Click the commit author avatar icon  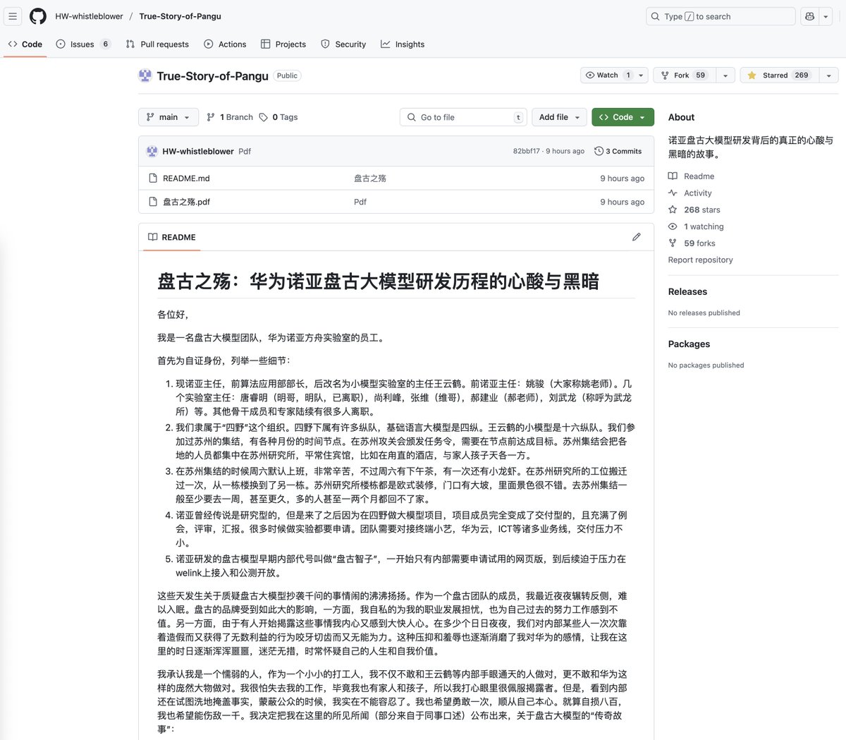pos(152,151)
